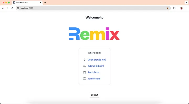The image size is (189, 104).
Task: Expand the tab search dropdown arrow
Action: (x=186, y=2)
